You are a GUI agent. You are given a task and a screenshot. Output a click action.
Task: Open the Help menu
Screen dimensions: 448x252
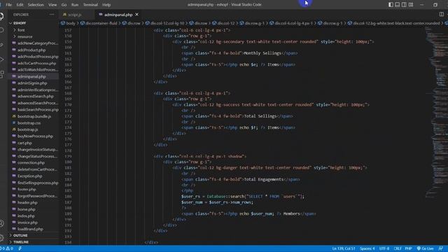pos(106,5)
